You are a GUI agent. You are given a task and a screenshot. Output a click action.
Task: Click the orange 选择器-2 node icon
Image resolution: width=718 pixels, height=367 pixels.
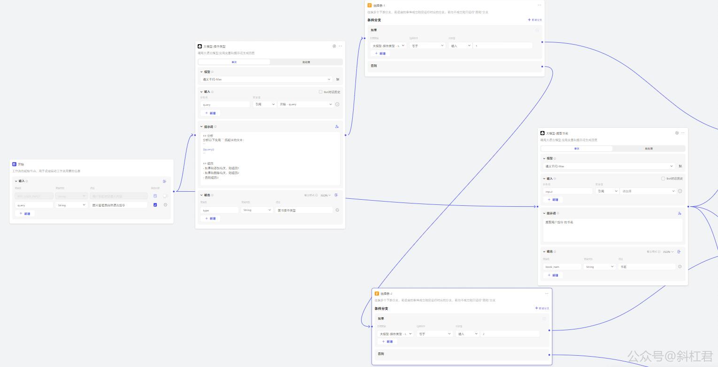pos(377,294)
